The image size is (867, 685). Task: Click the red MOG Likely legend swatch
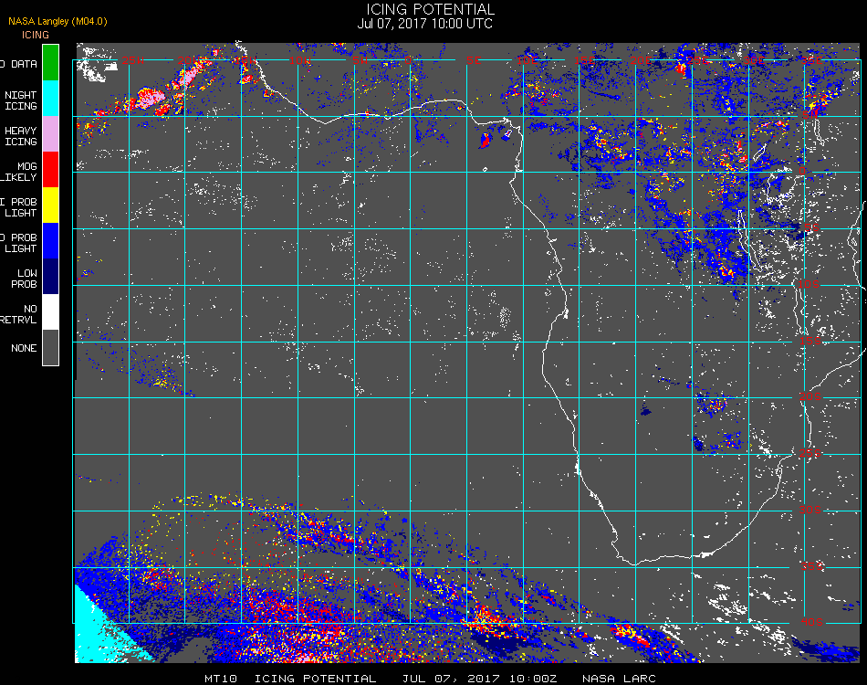coord(50,169)
